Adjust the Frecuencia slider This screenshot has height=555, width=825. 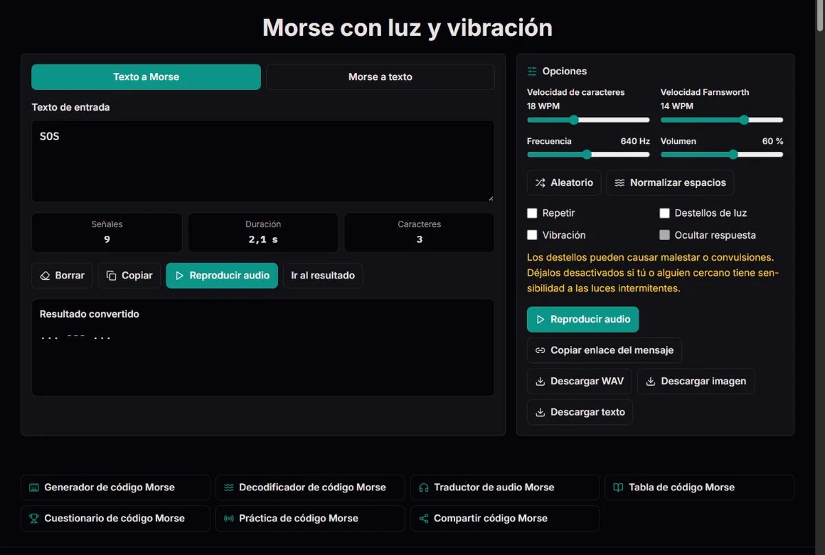pos(588,155)
